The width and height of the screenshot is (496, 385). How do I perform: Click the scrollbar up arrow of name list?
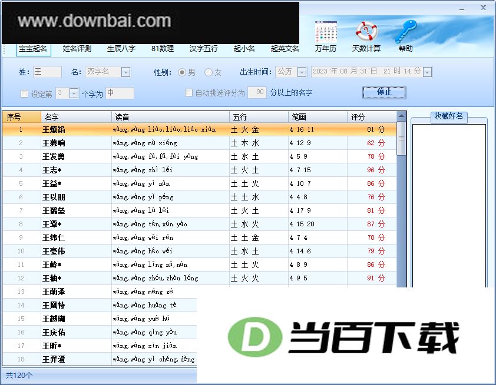(x=401, y=116)
